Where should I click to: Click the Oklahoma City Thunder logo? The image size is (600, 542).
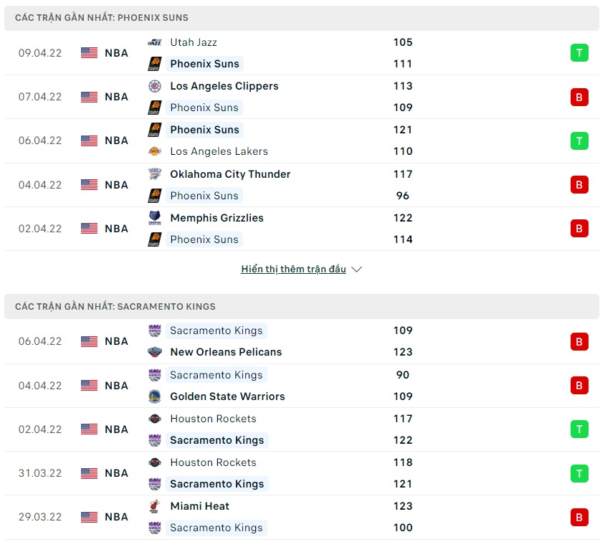click(155, 174)
